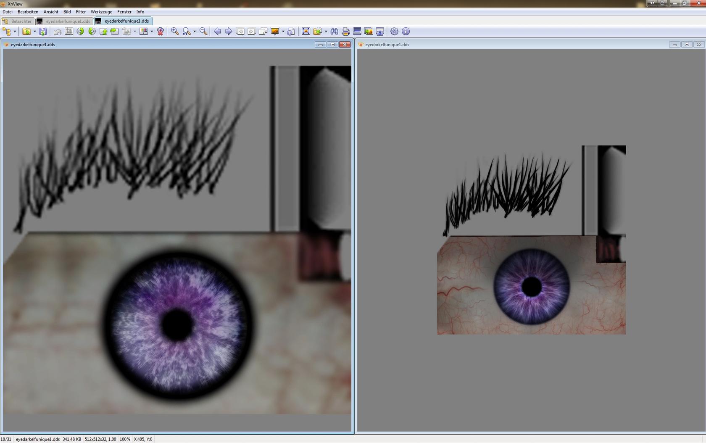Click the red-eye removal icon
706x443 pixels.
160,32
